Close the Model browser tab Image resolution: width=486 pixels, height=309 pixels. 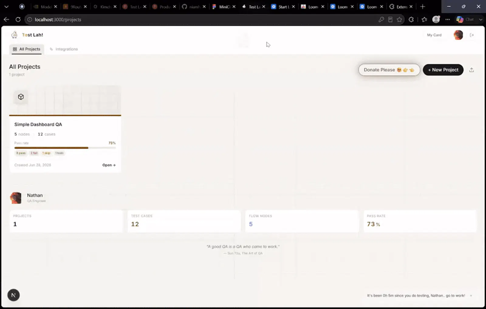click(56, 6)
